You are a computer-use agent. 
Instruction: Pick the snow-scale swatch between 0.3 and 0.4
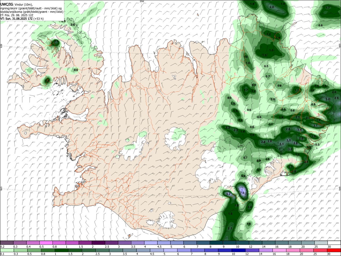pyautogui.click(x=20, y=243)
